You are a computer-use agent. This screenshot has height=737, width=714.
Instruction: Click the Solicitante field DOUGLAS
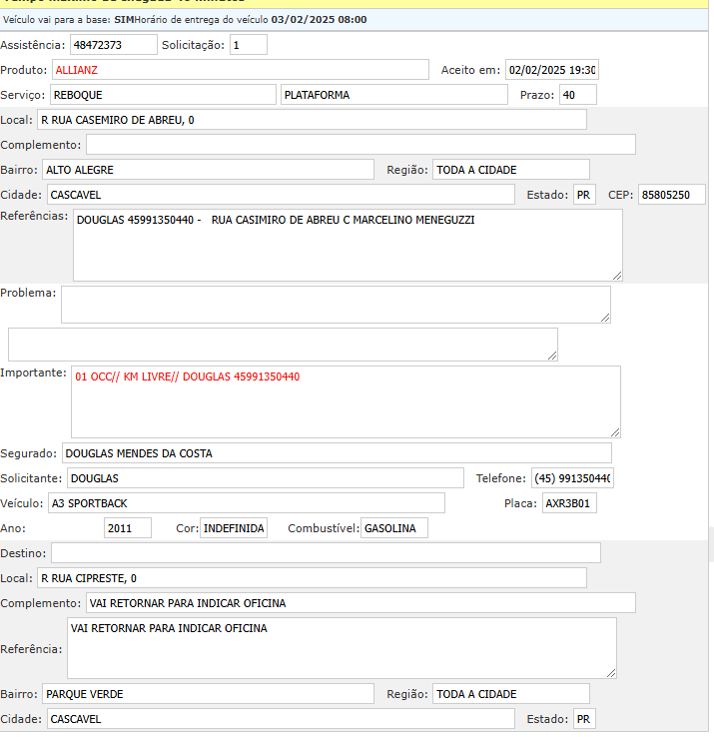(265, 477)
